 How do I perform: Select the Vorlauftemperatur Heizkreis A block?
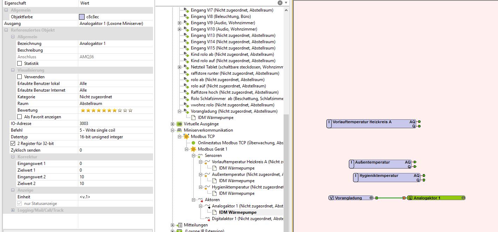(x=371, y=124)
